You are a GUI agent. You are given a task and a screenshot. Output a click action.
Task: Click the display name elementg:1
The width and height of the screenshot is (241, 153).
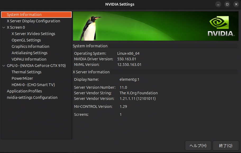click(x=129, y=79)
